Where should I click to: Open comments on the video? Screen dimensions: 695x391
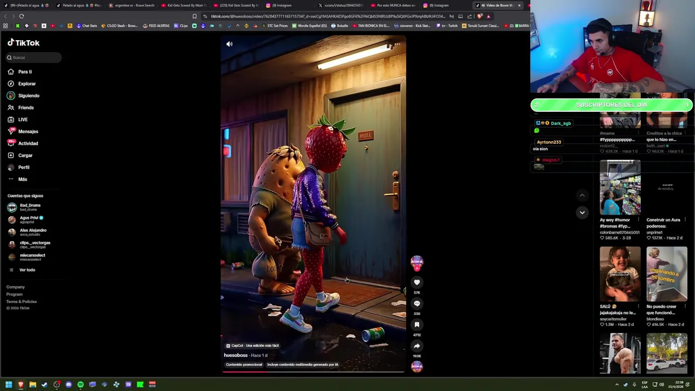[416, 304]
